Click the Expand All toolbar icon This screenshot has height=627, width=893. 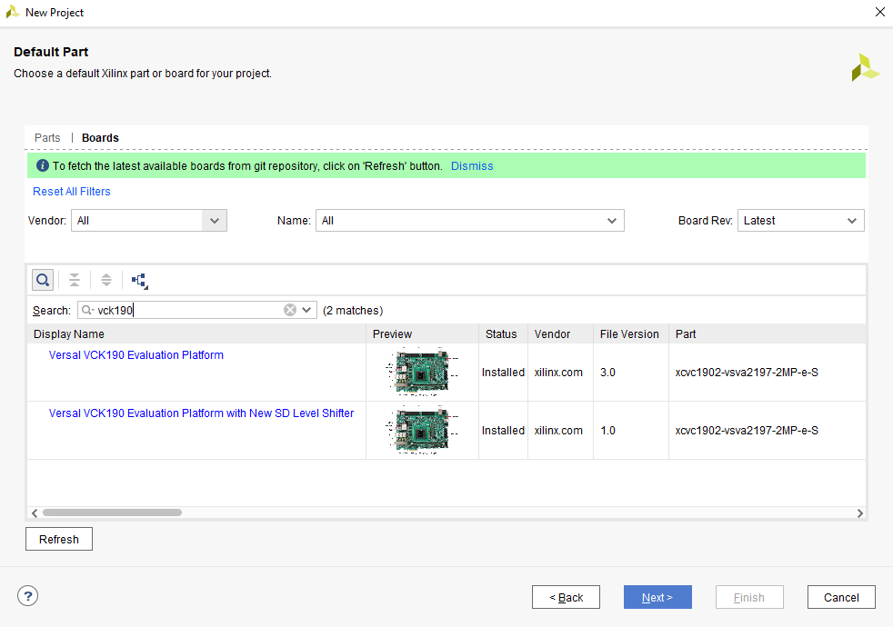[106, 280]
